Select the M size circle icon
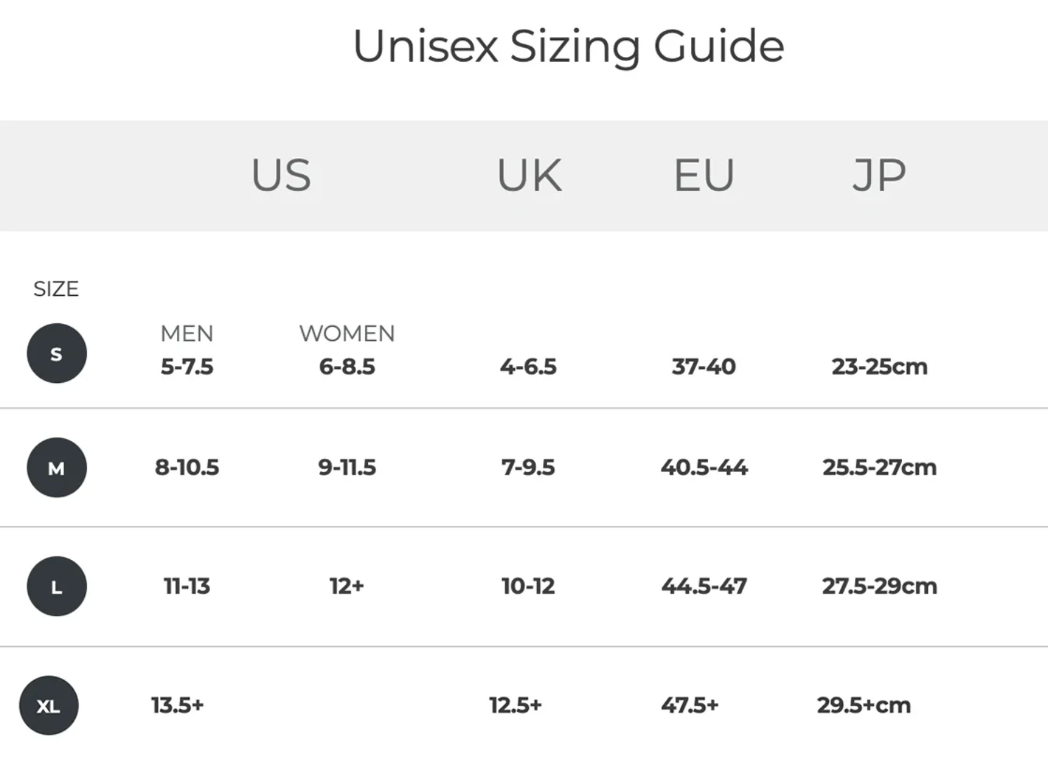The height and width of the screenshot is (770, 1048). [57, 468]
